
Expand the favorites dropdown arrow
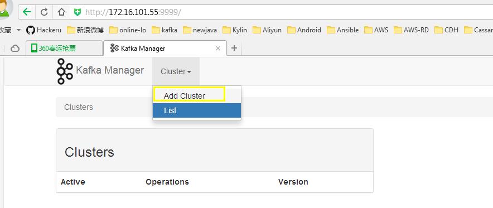(x=18, y=30)
